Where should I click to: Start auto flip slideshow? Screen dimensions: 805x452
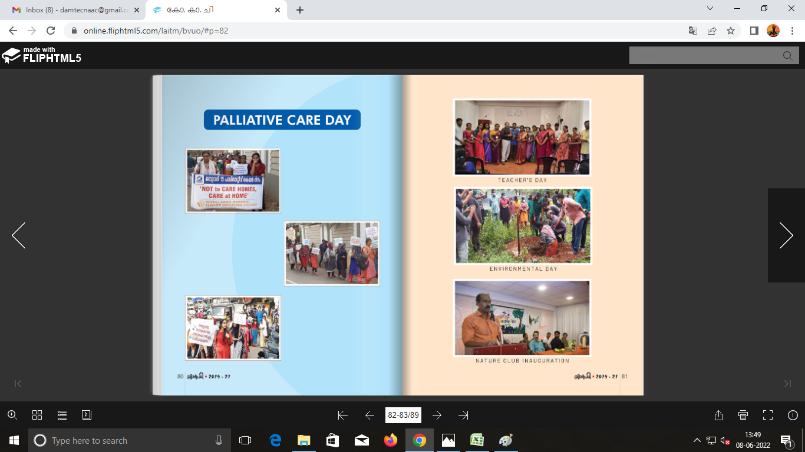(x=87, y=415)
